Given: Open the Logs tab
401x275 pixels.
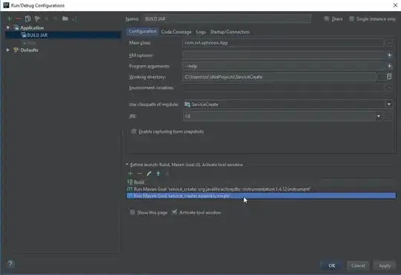Looking at the screenshot, I should point(200,32).
